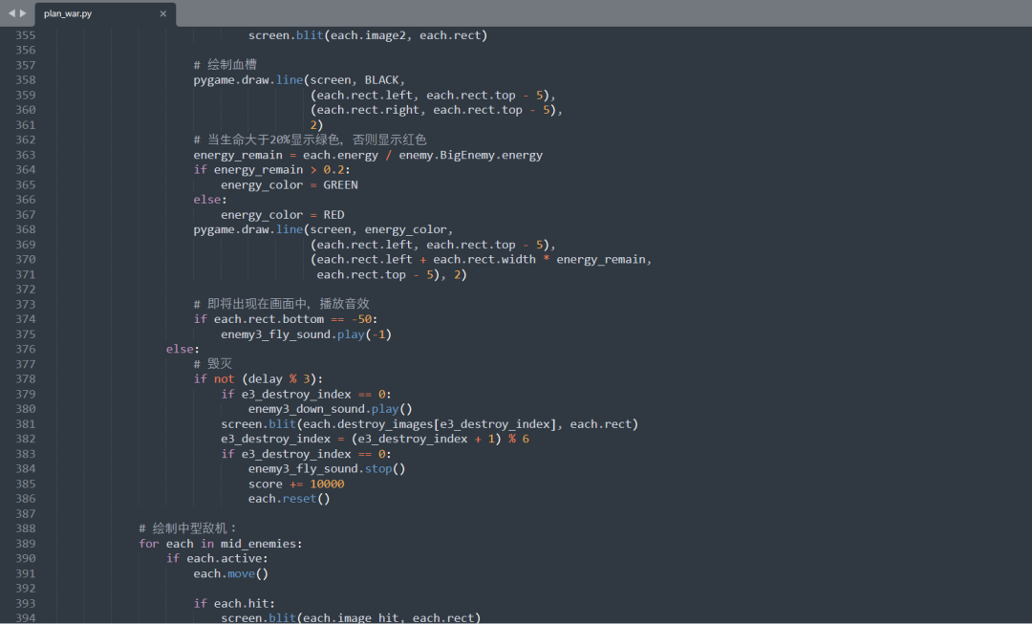The width and height of the screenshot is (1032, 624).
Task: Click the each.reset() call on line 386
Action: pos(289,498)
